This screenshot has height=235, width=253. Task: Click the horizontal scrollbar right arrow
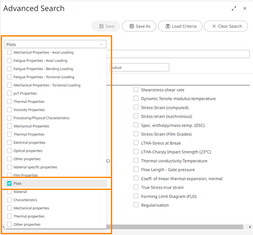[x=250, y=227]
